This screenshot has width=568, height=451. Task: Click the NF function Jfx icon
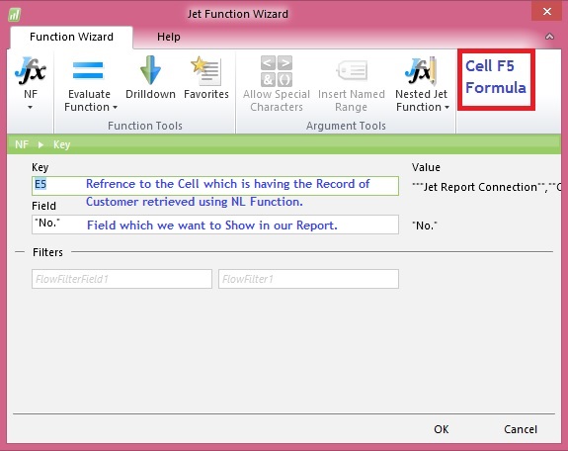(31, 70)
